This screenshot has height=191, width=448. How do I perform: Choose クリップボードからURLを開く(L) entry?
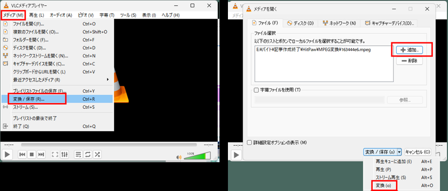(57, 72)
